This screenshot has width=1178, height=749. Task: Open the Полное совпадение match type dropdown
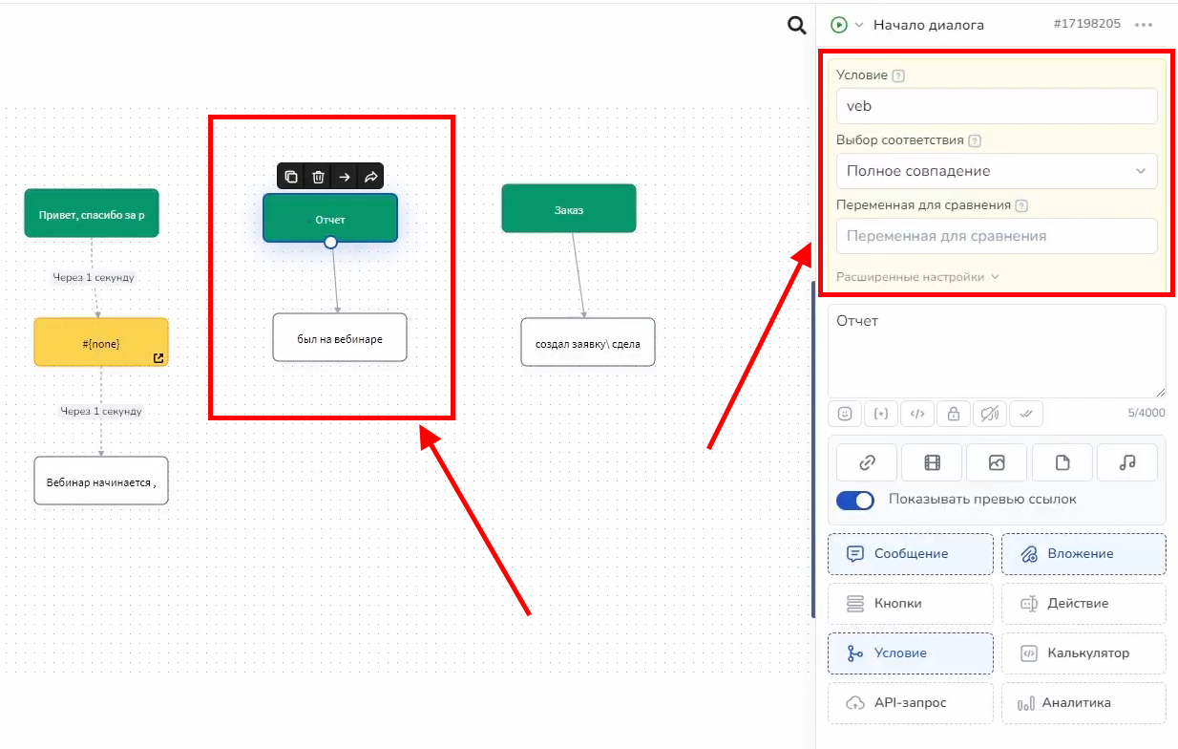click(996, 171)
